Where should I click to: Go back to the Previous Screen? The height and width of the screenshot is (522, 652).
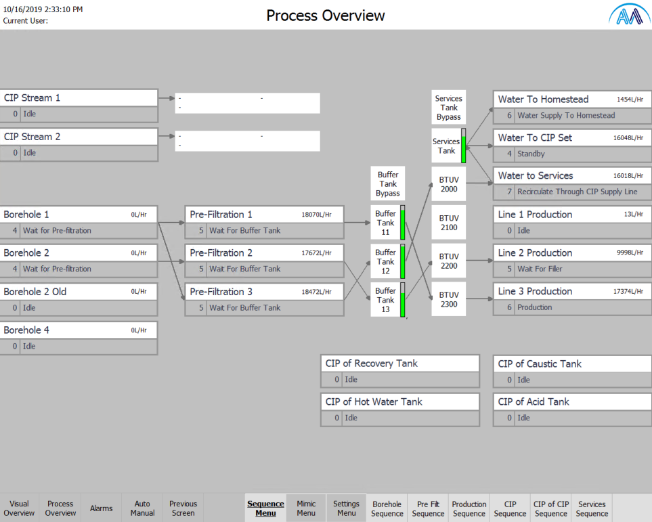pyautogui.click(x=183, y=508)
